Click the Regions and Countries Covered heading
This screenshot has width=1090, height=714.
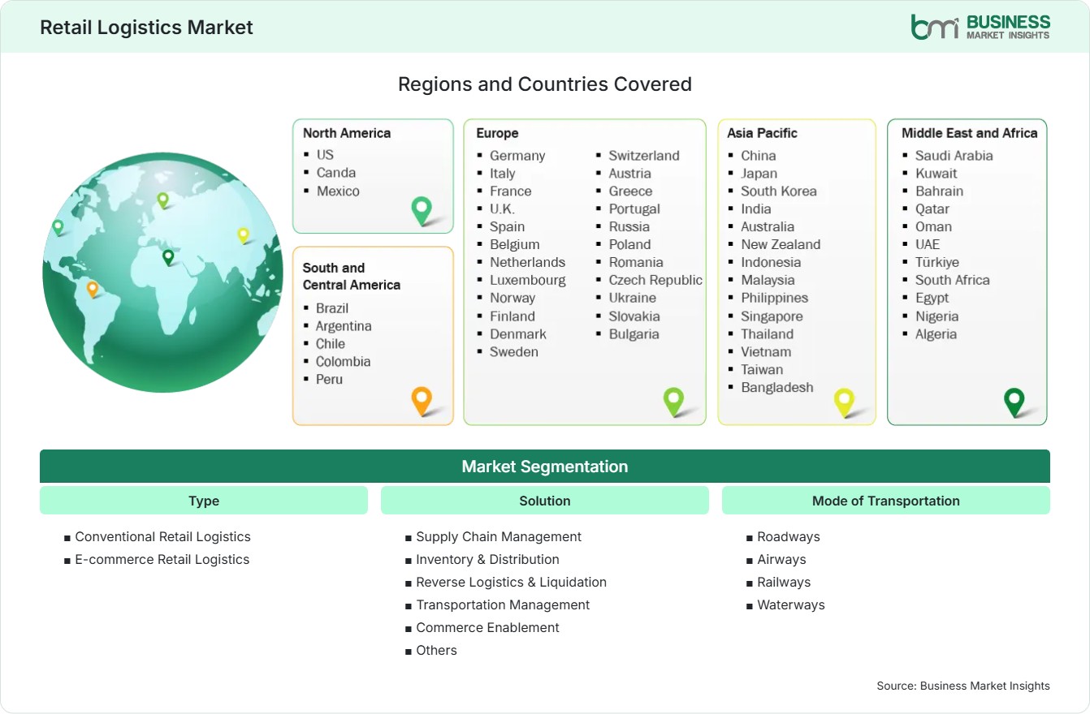545,84
